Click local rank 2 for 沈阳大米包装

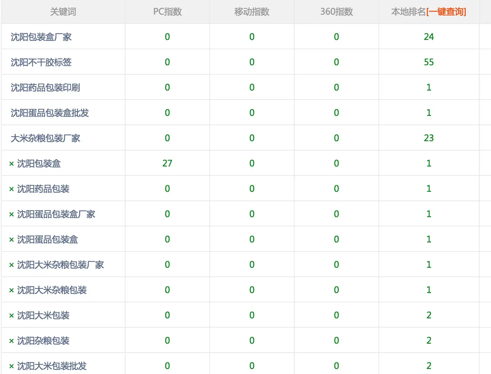pos(429,315)
